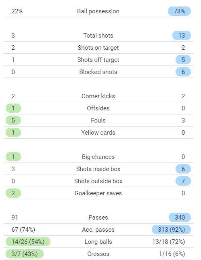Viewport: 201px width, 260px height.
Task: Select the Corner kicks row label
Action: pyautogui.click(x=98, y=96)
